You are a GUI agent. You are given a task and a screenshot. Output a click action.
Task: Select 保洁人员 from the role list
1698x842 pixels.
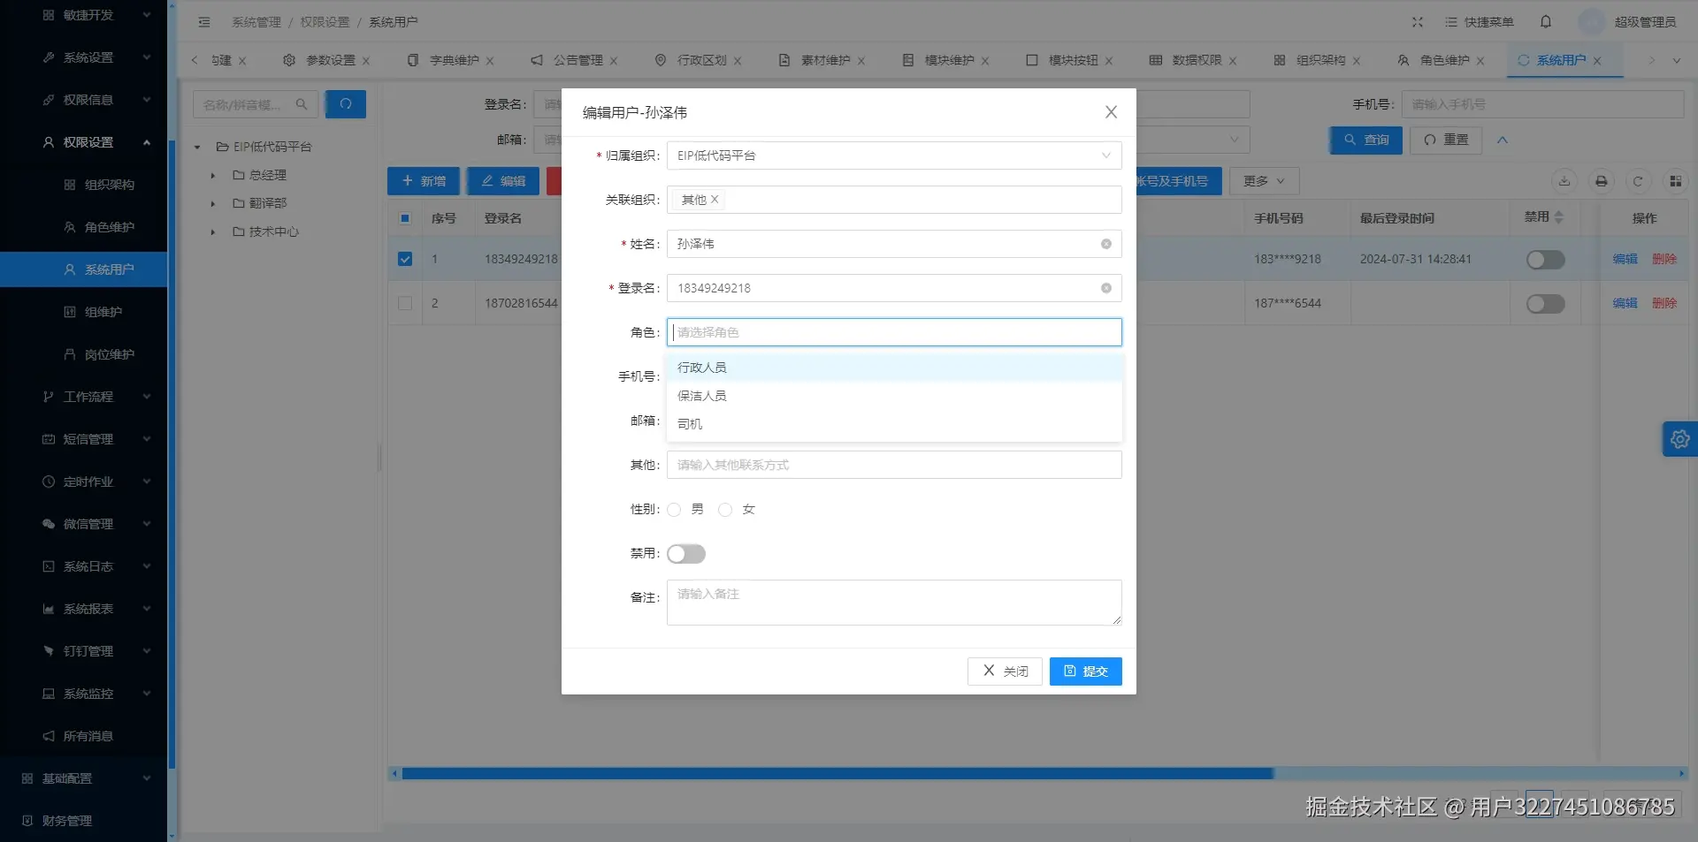[x=894, y=396]
